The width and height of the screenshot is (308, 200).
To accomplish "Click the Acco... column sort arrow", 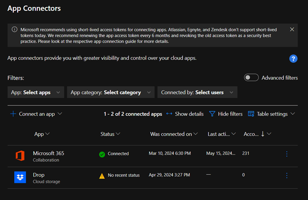I will click(263, 134).
